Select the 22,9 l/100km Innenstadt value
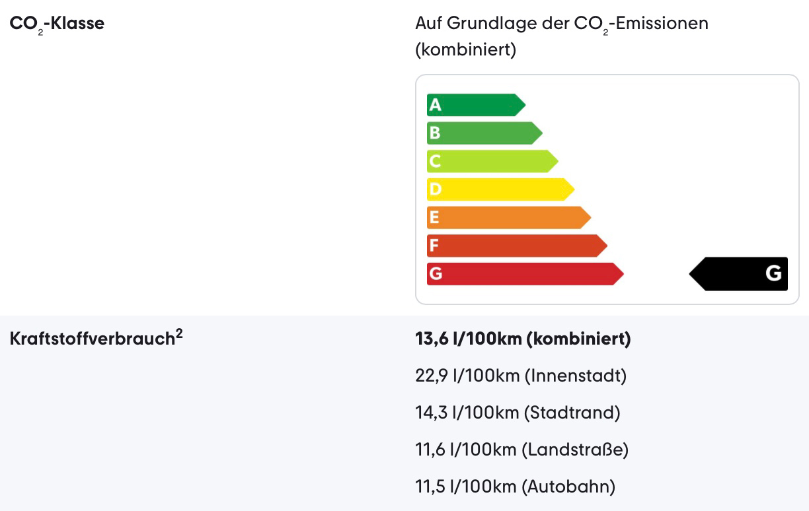The image size is (809, 511). coord(520,376)
